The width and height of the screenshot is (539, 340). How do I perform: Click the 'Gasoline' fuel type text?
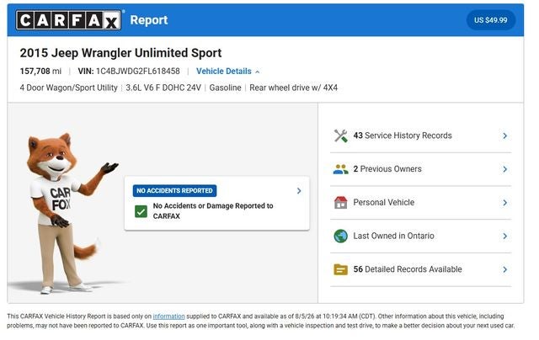pos(225,88)
